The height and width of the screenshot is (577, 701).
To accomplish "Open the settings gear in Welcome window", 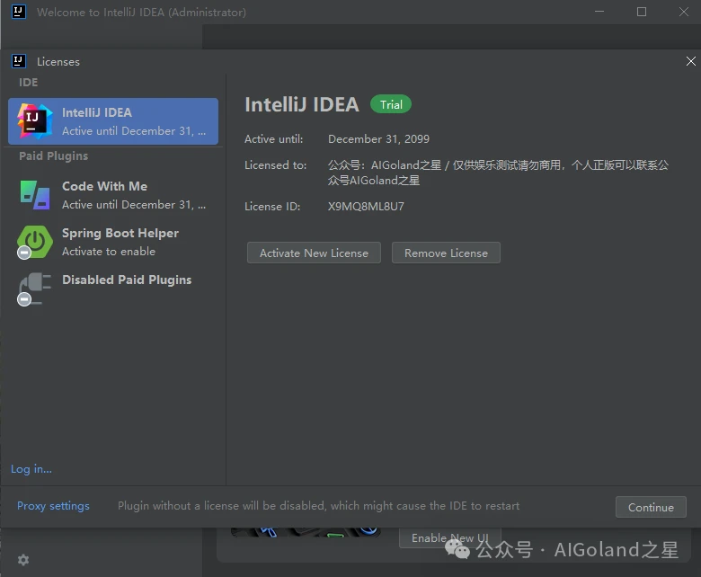I will 23,560.
